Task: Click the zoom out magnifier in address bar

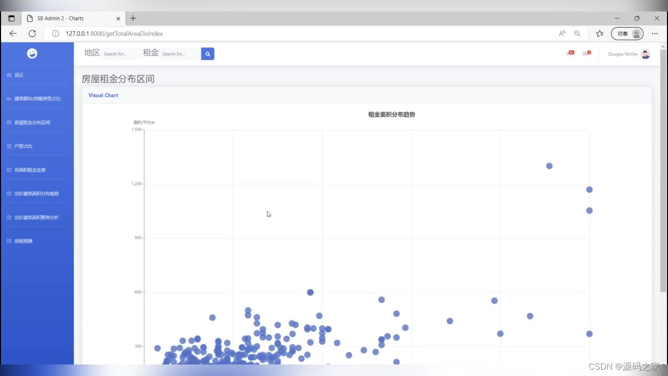Action: coord(578,33)
